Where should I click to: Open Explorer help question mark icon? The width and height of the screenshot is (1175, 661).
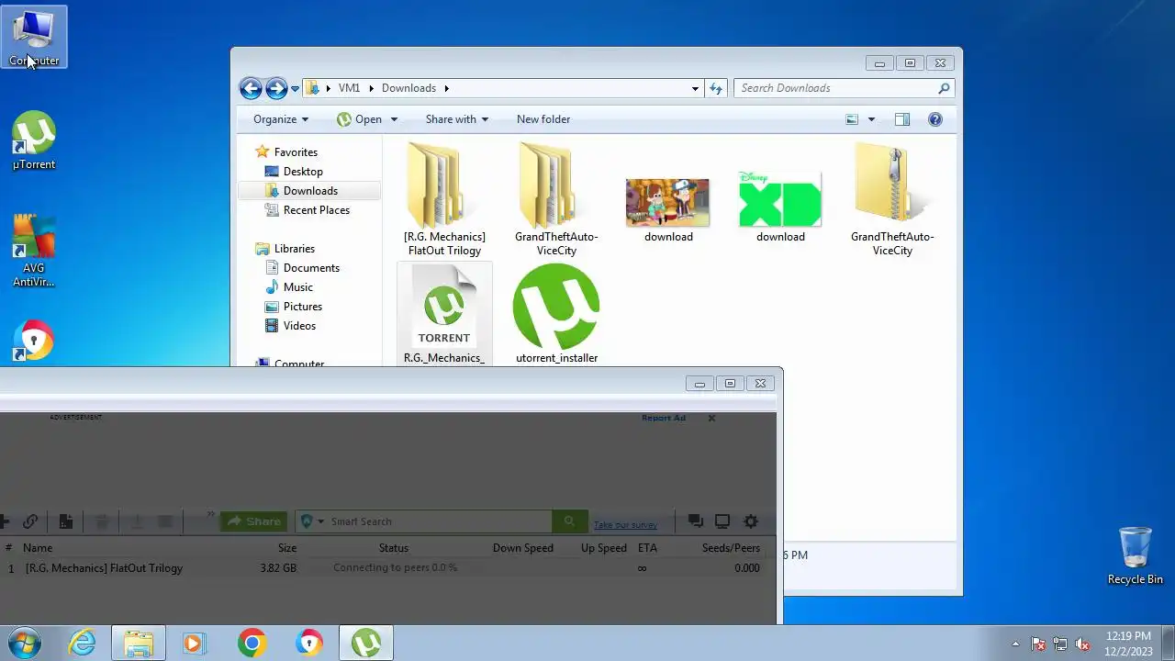coord(935,119)
